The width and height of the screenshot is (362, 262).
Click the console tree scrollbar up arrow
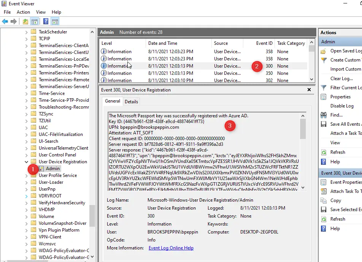coord(92,32)
